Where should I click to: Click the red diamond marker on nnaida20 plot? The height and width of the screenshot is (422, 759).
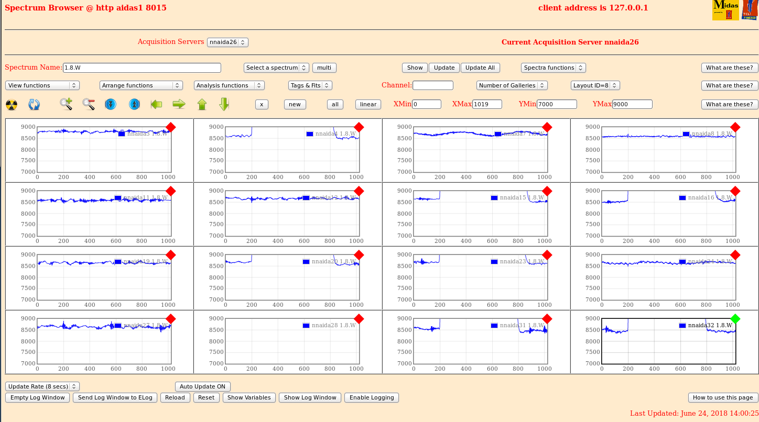point(359,255)
